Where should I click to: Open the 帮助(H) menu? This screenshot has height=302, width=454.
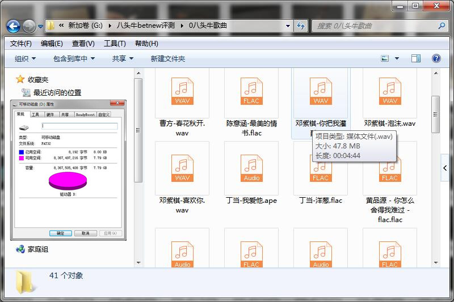(146, 44)
